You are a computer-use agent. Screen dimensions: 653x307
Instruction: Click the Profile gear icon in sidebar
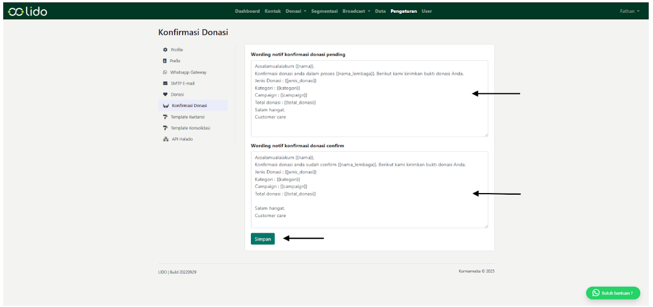coord(165,50)
